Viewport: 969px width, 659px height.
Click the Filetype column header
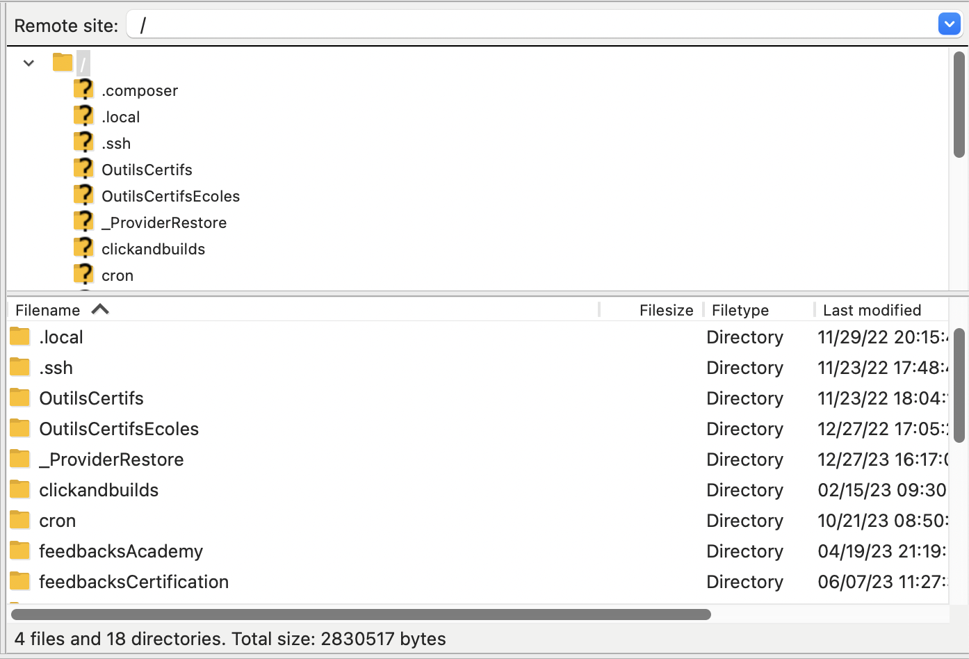740,309
